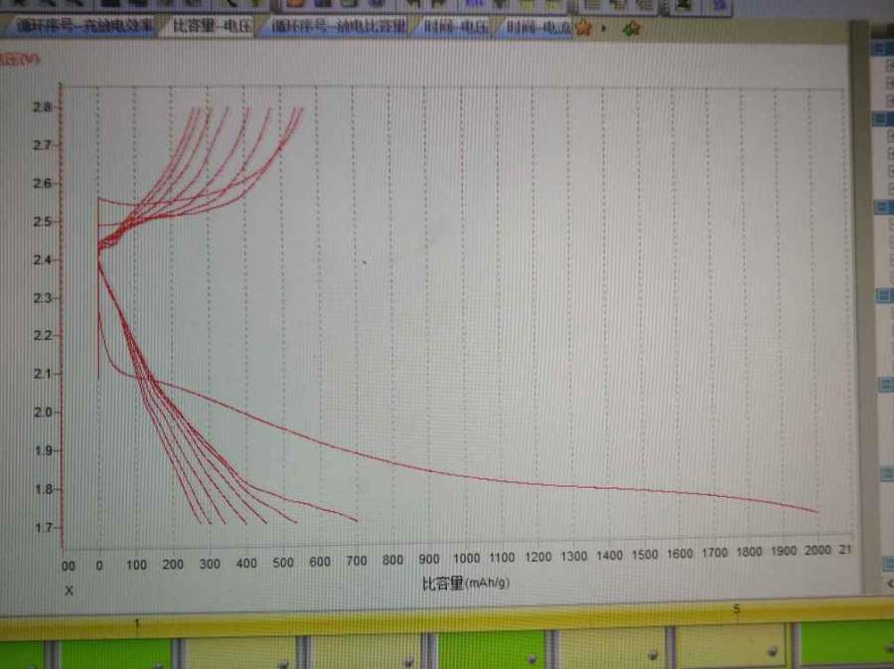
Task: Click the long discharge curve ending near 2000 mAh/g
Action: [596, 486]
